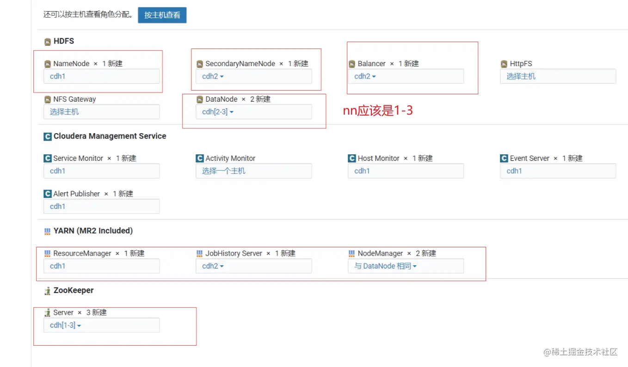Viewport: 628px width, 367px height.
Task: Click the ZooKeeper section header icon
Action: pos(47,291)
